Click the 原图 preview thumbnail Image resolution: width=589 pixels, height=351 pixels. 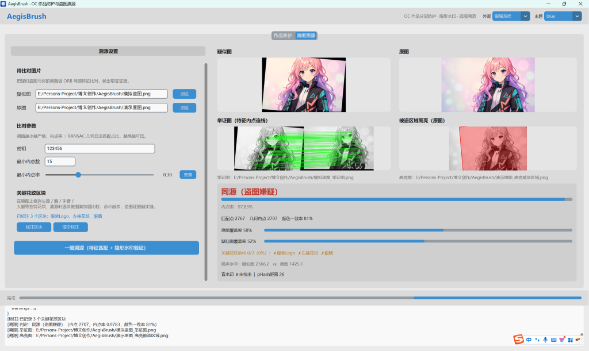[x=488, y=85]
